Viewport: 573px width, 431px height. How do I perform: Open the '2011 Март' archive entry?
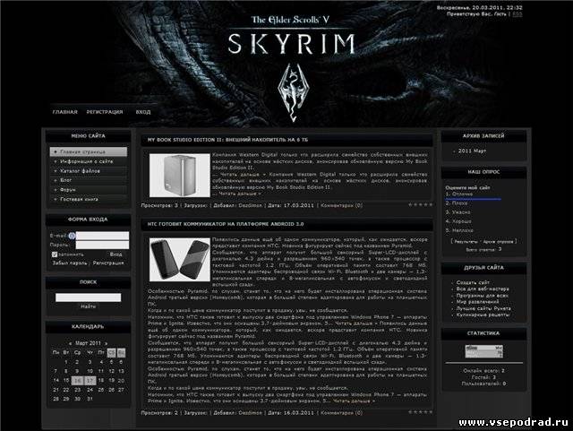coord(472,151)
